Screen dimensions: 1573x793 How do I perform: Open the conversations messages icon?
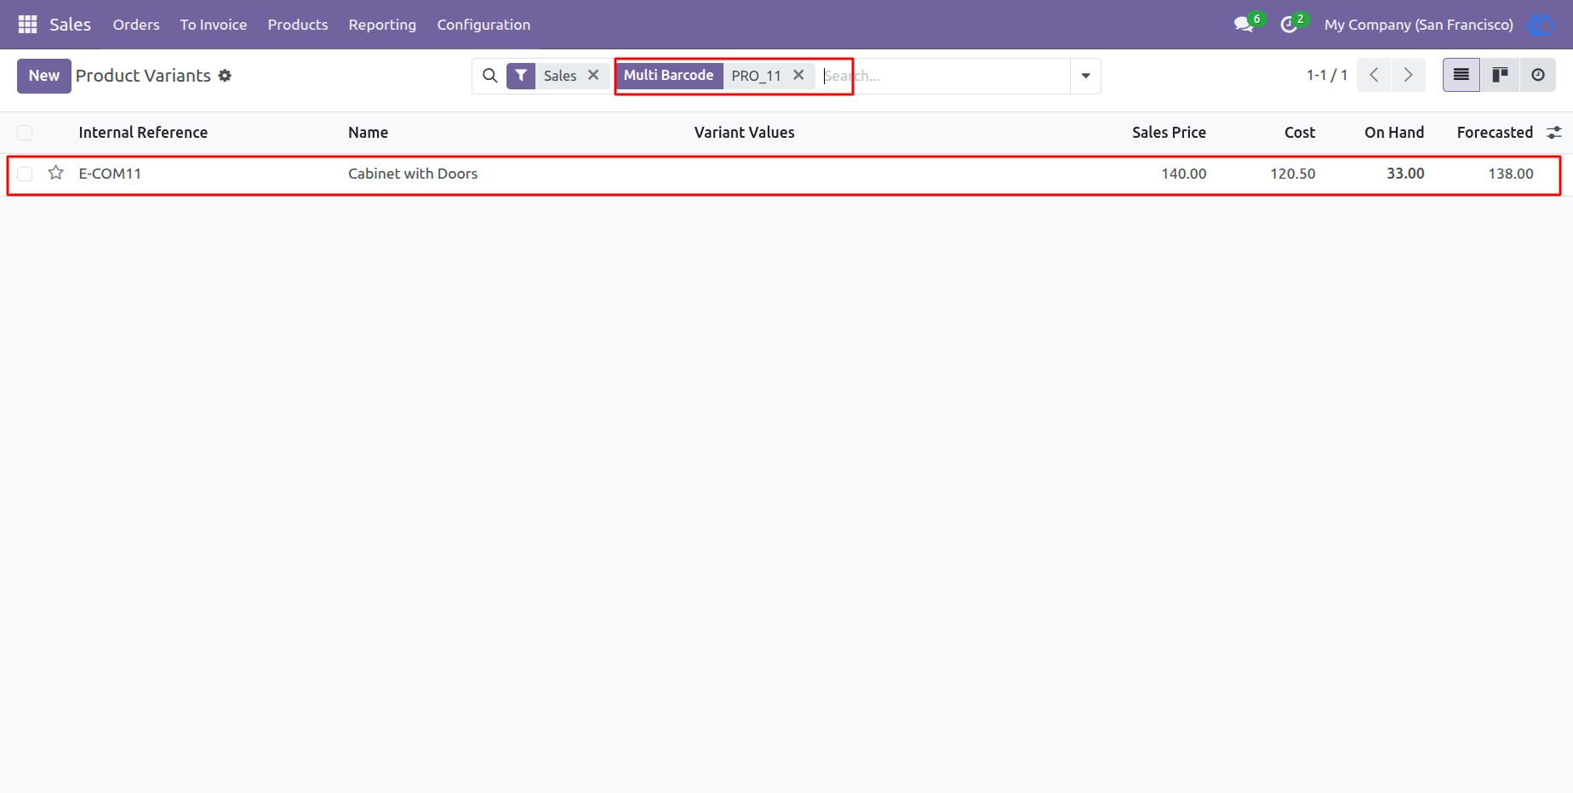[1244, 25]
